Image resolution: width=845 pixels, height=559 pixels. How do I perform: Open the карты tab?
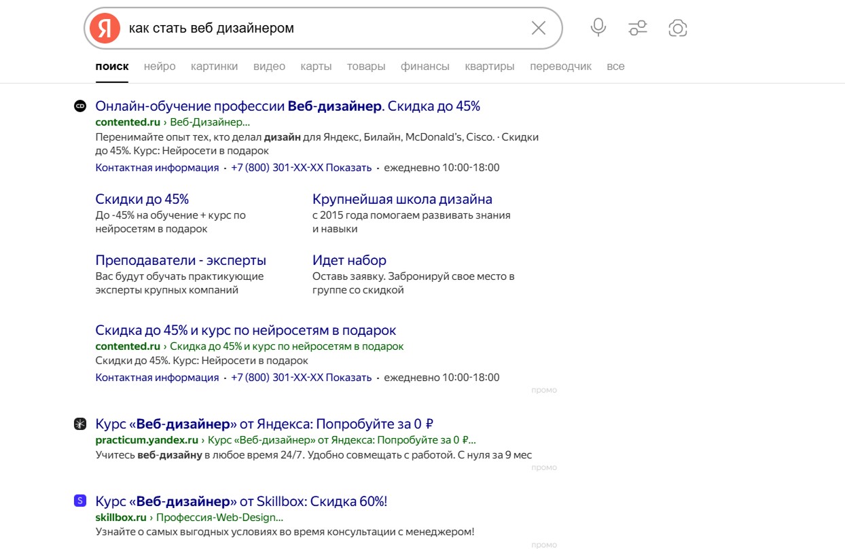click(x=316, y=67)
